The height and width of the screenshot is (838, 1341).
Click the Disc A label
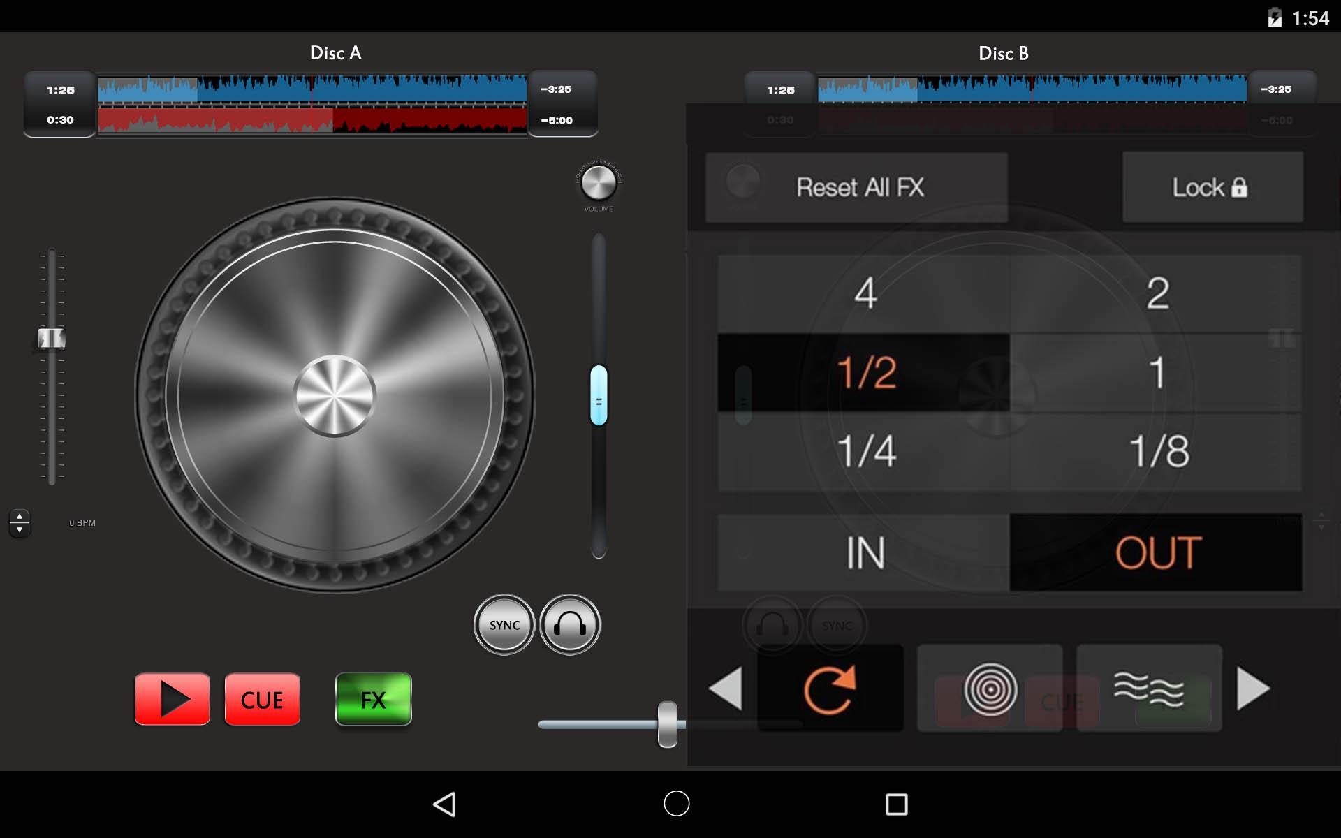pos(335,53)
